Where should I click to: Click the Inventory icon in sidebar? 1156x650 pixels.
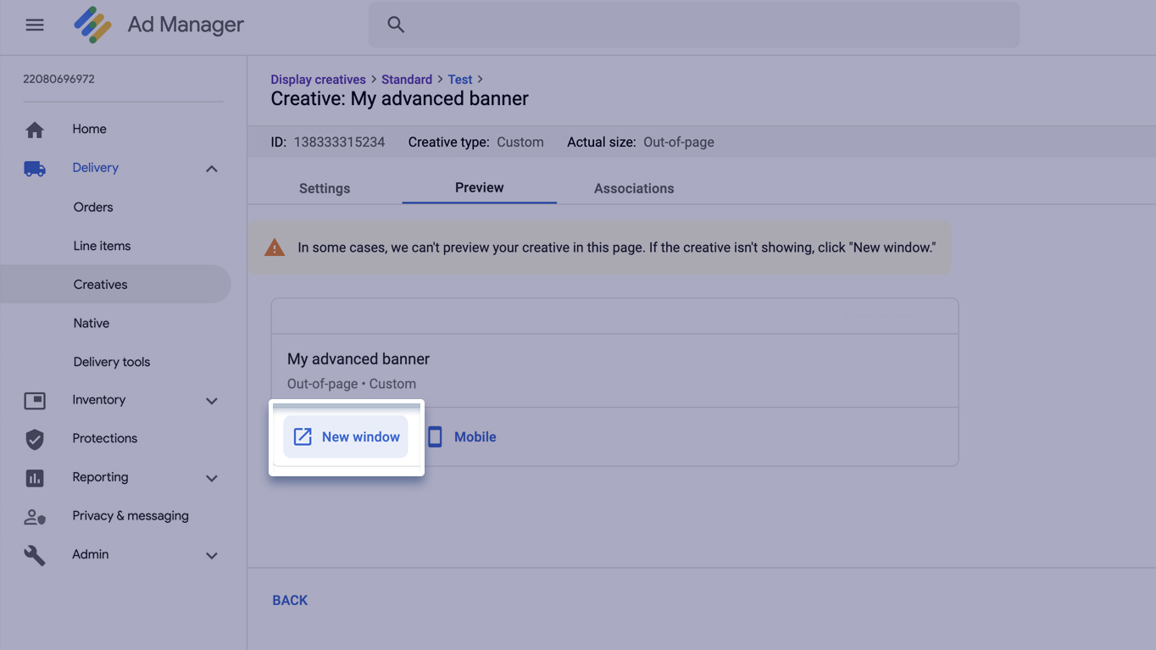point(35,400)
